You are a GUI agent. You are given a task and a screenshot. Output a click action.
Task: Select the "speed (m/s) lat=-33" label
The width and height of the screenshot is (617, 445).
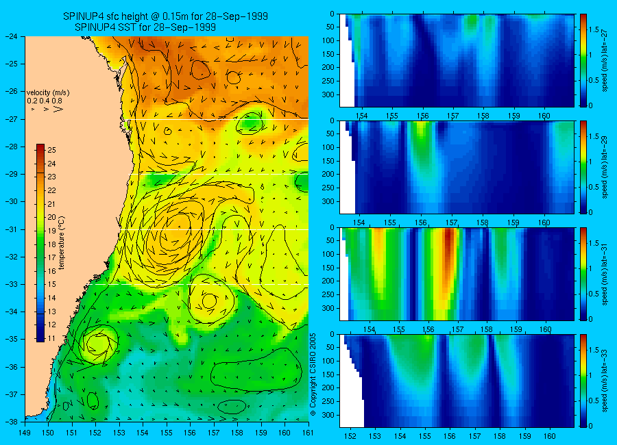[605, 381]
